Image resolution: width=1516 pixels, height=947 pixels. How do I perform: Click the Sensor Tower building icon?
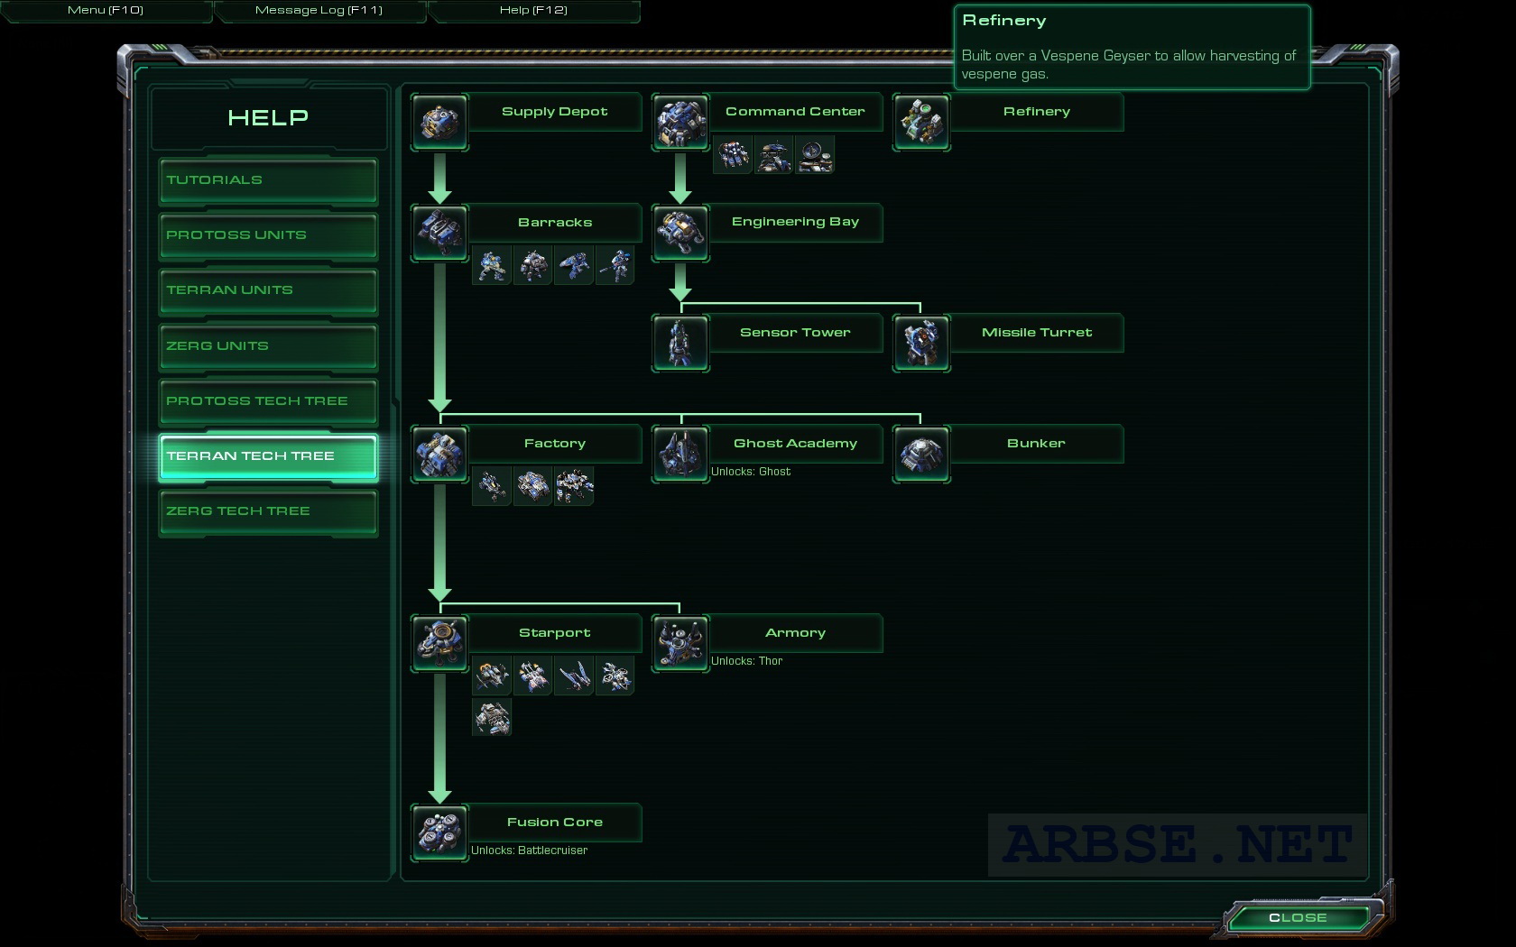pos(680,343)
